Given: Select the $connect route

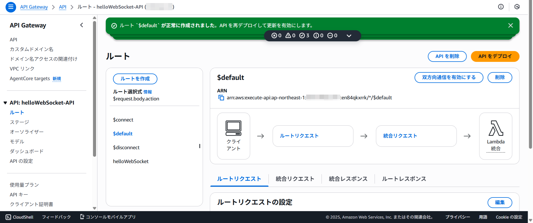Looking at the screenshot, I should coord(123,120).
